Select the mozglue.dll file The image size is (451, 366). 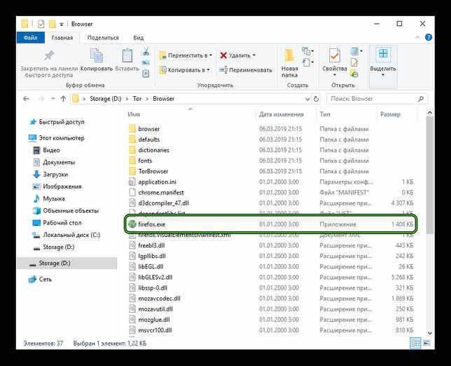point(149,320)
